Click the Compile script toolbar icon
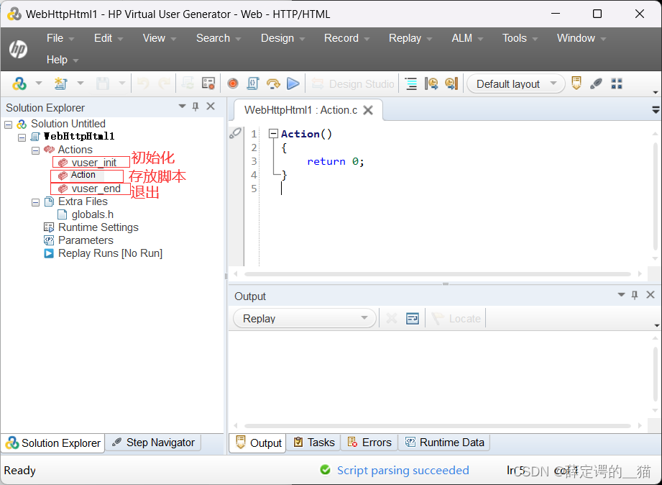 (253, 83)
